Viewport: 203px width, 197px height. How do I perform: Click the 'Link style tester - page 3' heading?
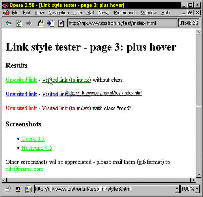(91, 47)
